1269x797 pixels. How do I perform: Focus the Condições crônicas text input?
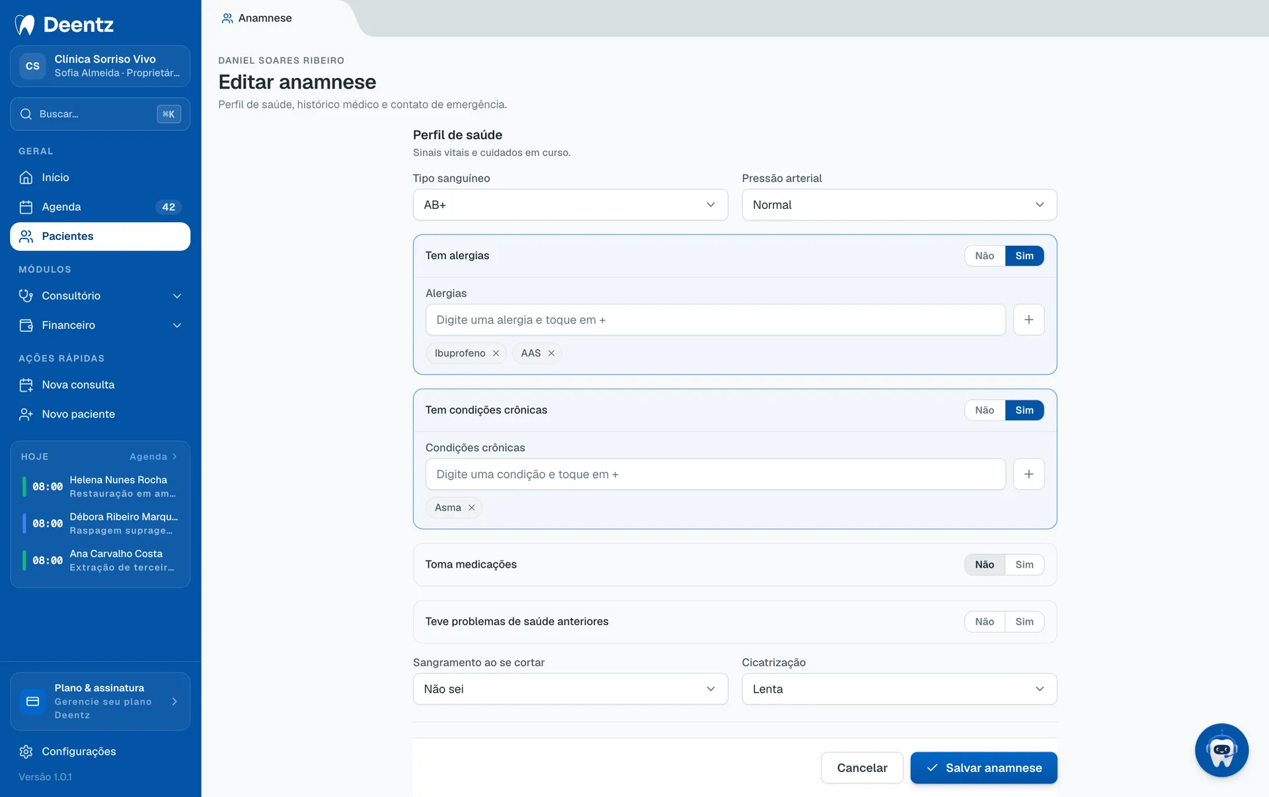click(x=715, y=474)
